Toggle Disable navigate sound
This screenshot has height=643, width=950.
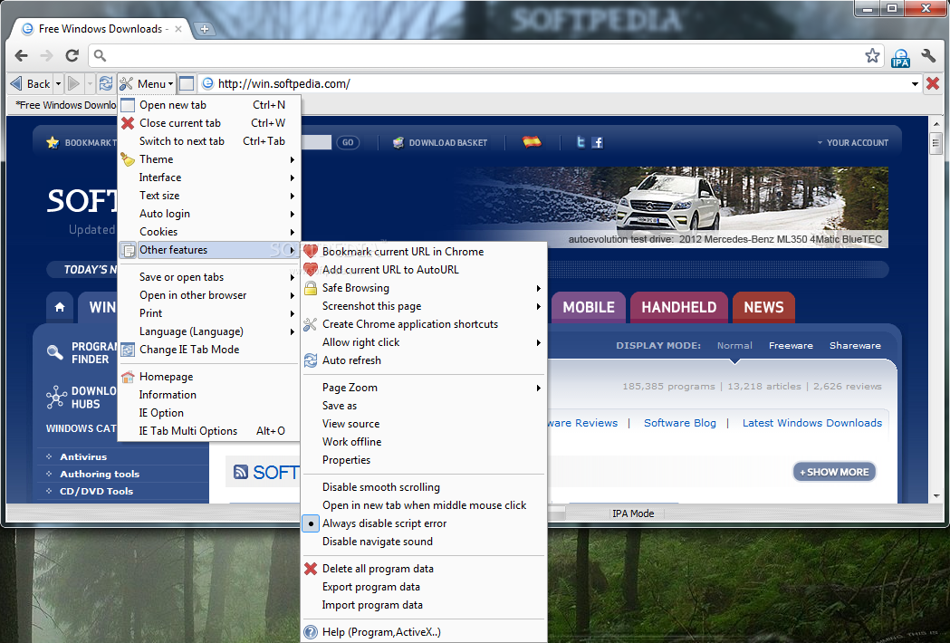pos(424,542)
